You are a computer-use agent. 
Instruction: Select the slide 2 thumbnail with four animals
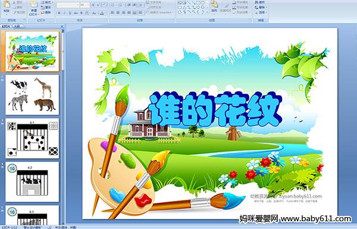click(x=32, y=95)
